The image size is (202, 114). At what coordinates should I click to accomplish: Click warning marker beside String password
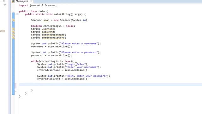[x=13, y=32]
